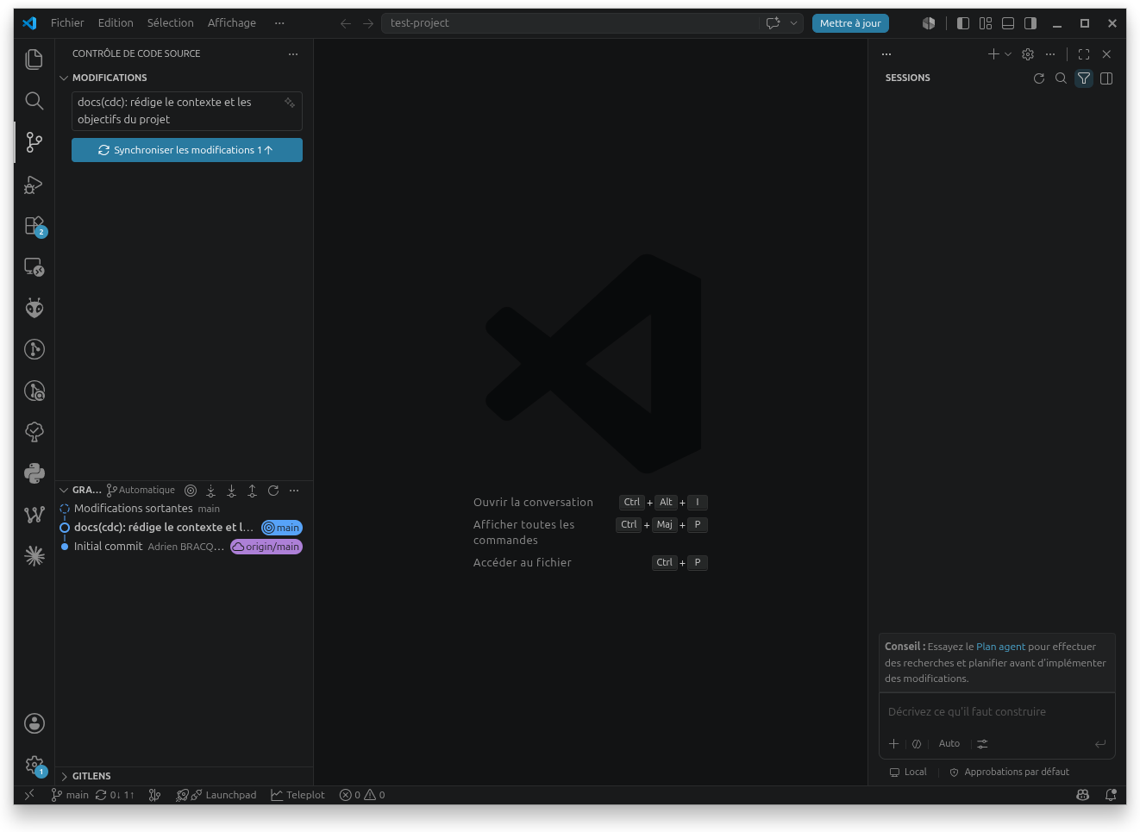Search sessions with the magnifier icon

click(x=1062, y=78)
